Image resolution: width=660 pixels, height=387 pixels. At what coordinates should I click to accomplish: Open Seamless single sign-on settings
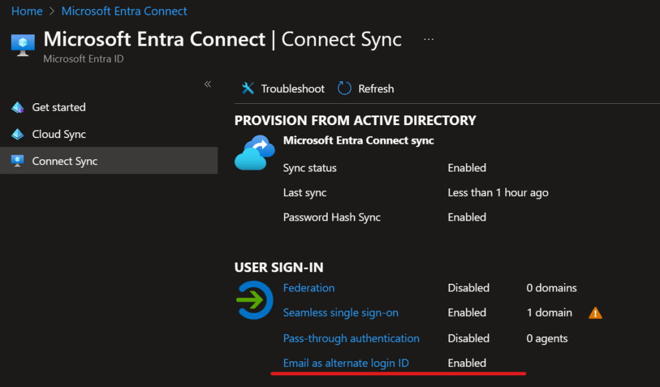(x=341, y=313)
